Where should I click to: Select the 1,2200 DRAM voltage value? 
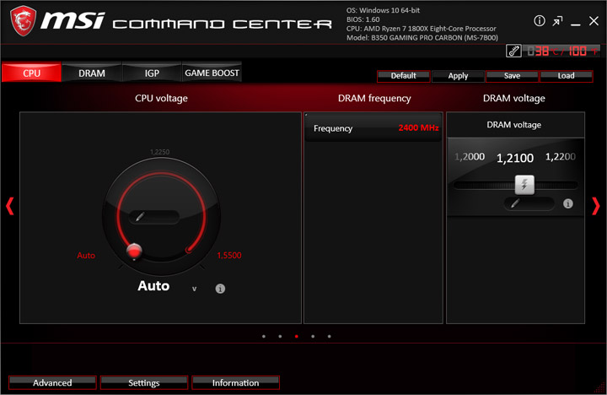[x=560, y=157]
